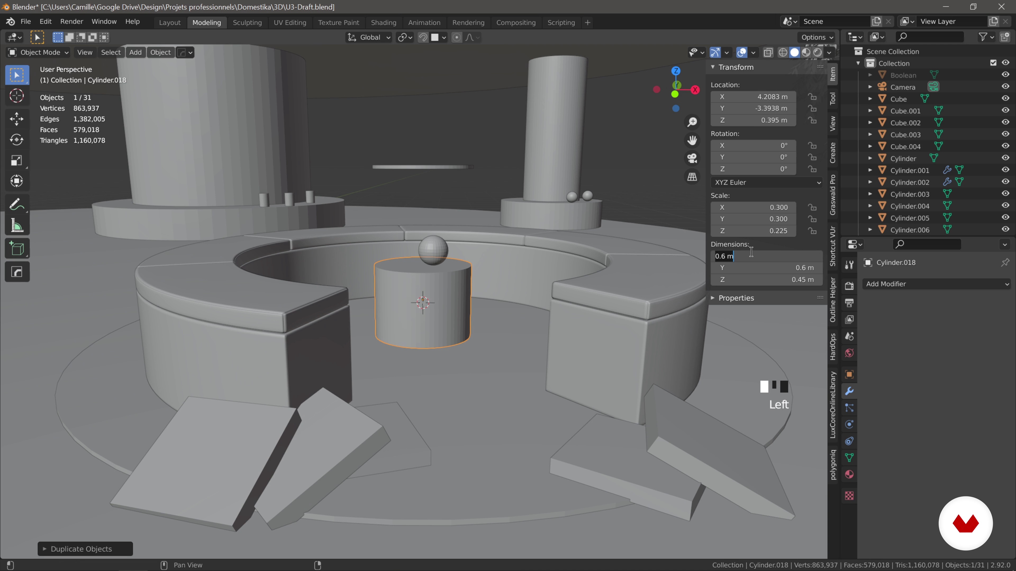Toggle camera view icon in viewport

(x=692, y=158)
